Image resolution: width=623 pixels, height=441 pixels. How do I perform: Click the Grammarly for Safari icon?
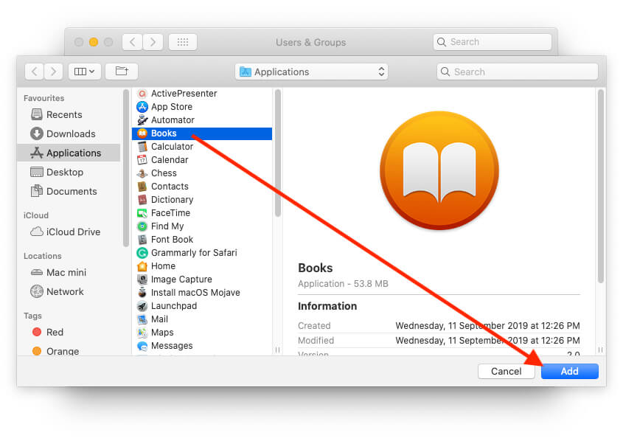[x=142, y=253]
